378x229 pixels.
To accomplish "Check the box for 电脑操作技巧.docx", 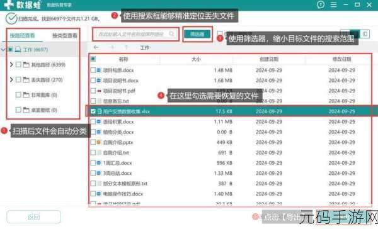I will pos(93,194).
